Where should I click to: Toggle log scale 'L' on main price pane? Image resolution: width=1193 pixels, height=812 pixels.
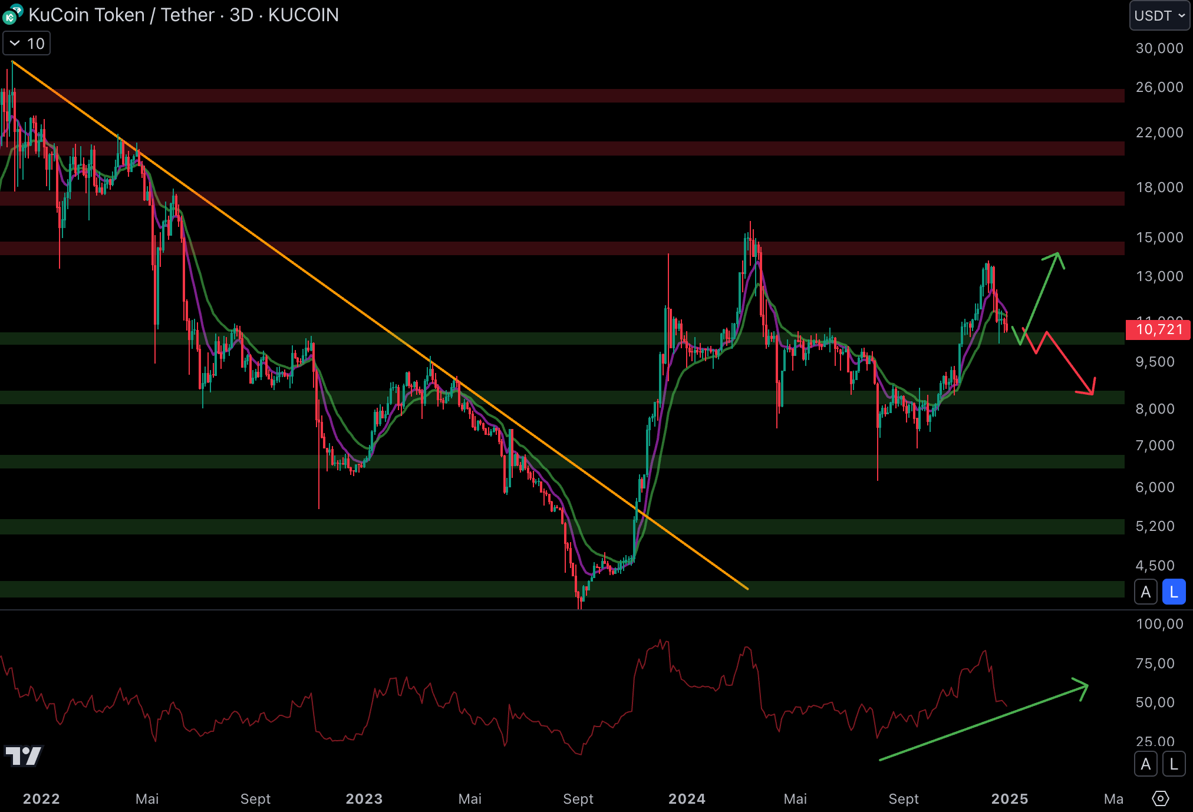1174,592
